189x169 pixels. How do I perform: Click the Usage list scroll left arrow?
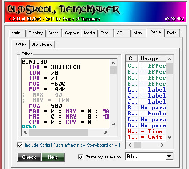(130, 145)
